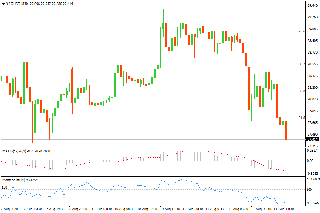Click the 10 Aug 16:30 time label
The image size is (320, 213).
tap(169, 209)
